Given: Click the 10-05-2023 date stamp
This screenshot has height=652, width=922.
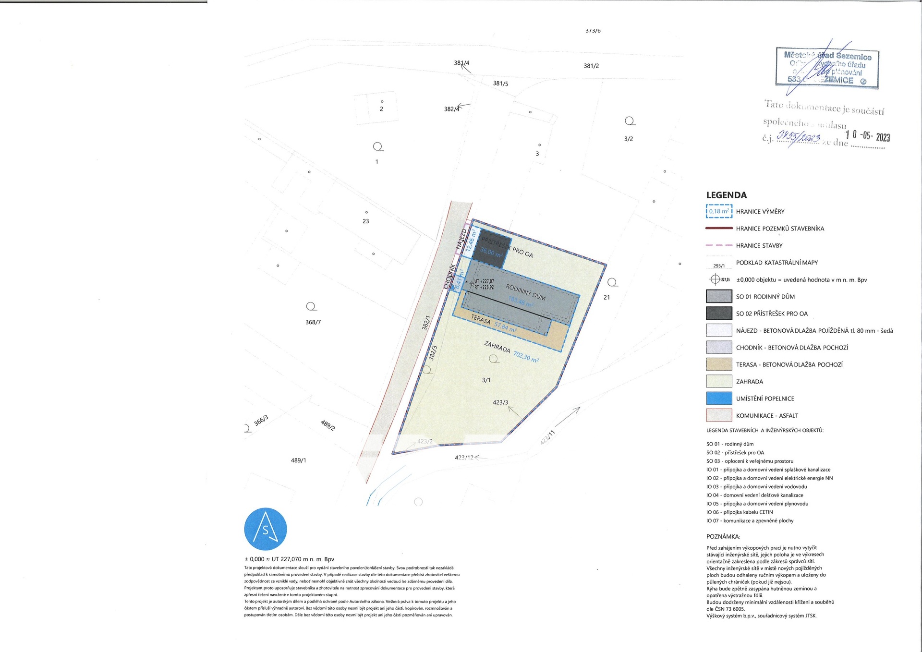Looking at the screenshot, I should tap(867, 136).
